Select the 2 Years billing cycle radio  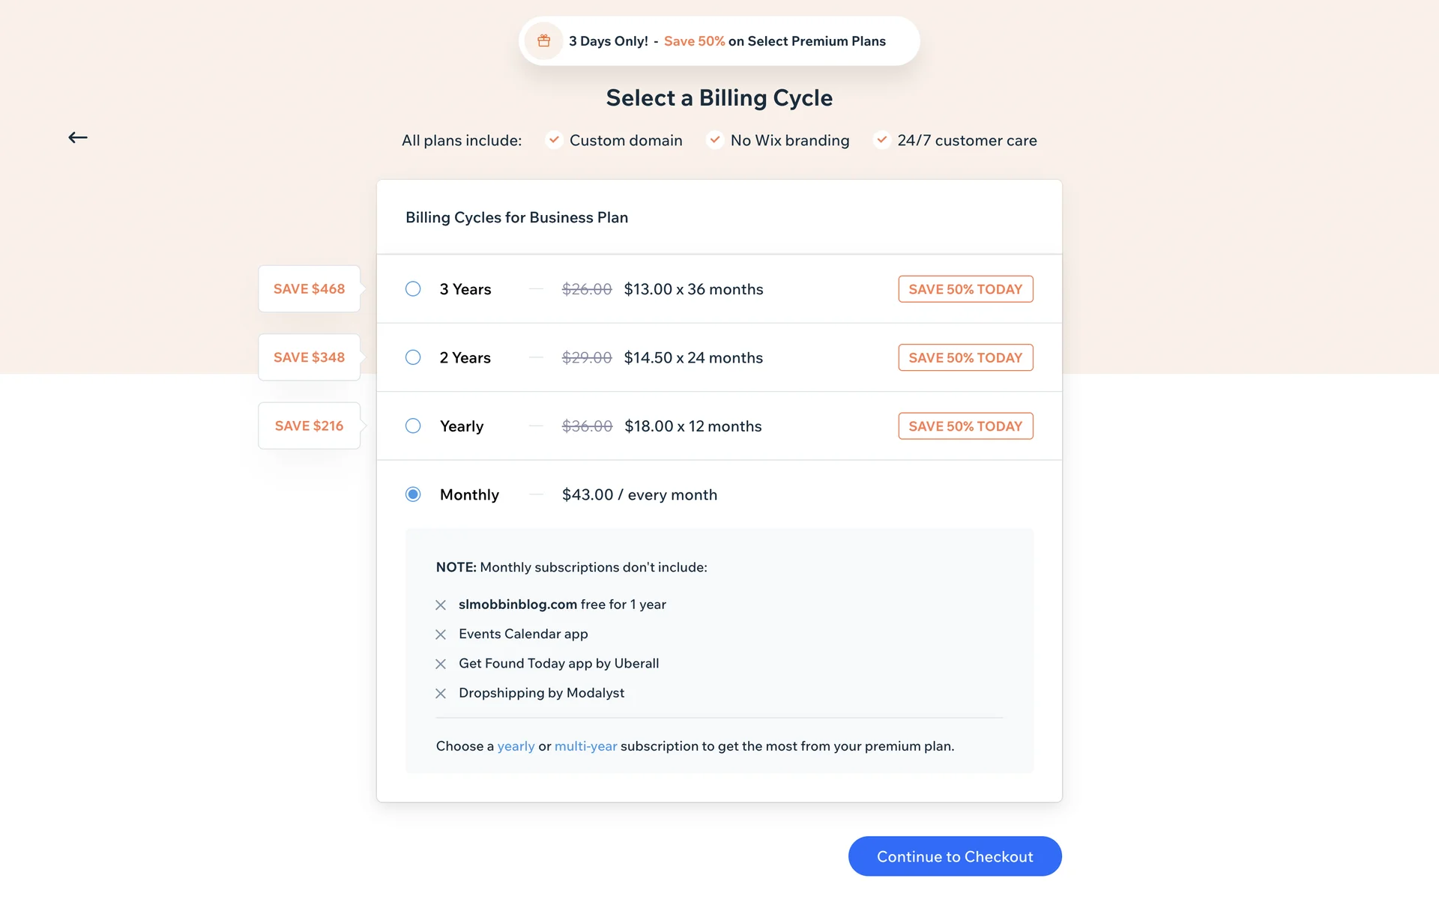413,357
